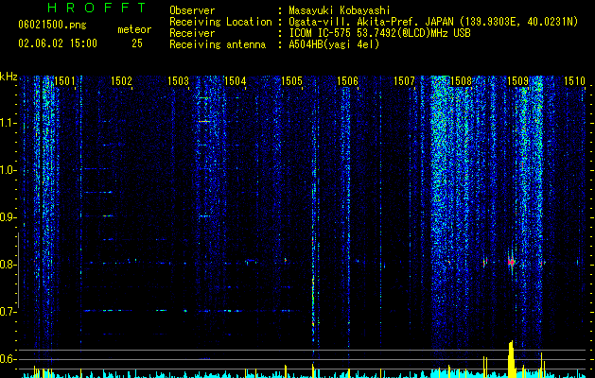Image resolution: width=595 pixels, height=378 pixels.
Task: Click the A504HB(yagi 4el) antenna text
Action: click(334, 44)
